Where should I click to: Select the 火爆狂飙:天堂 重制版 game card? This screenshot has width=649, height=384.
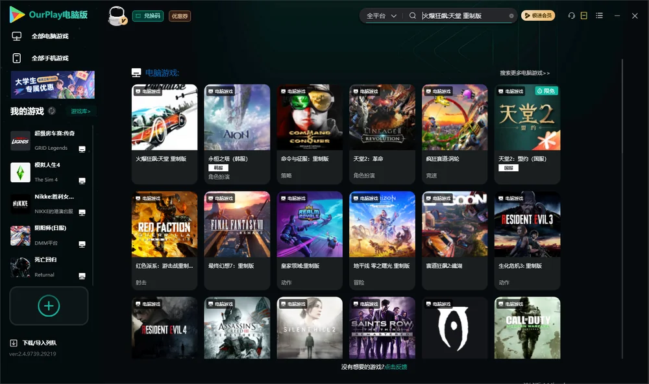[x=164, y=134]
